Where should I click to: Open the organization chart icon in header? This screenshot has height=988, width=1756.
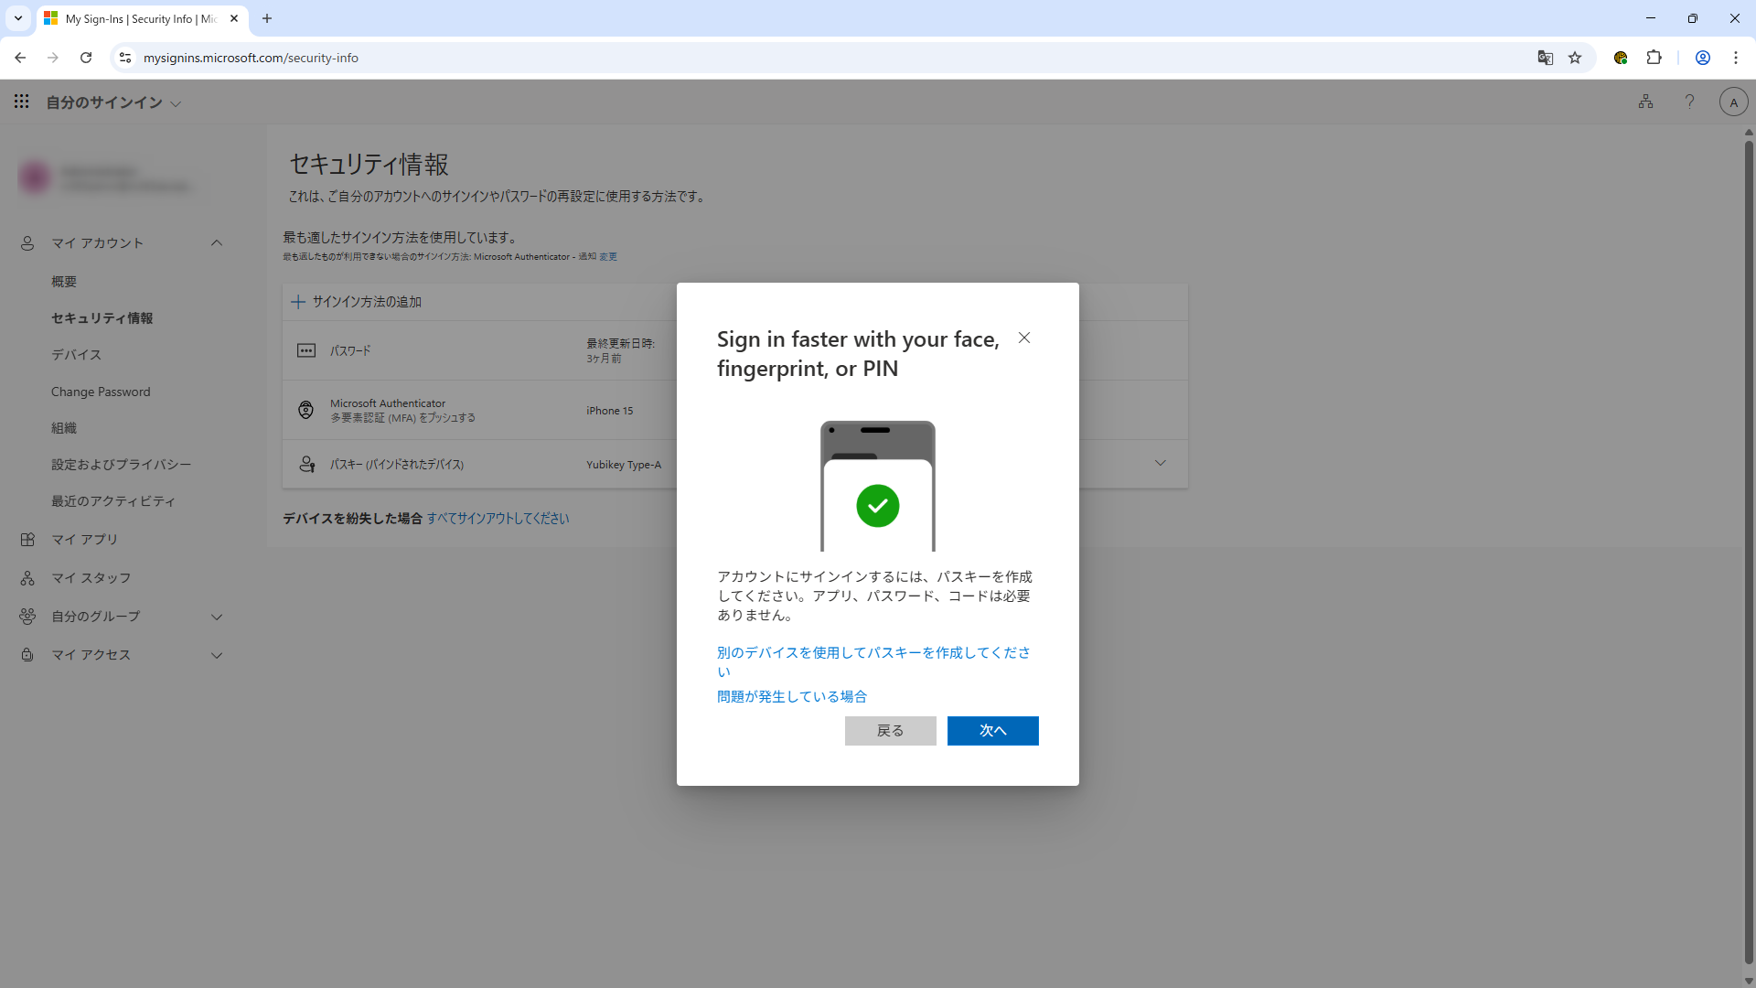coord(1645,102)
